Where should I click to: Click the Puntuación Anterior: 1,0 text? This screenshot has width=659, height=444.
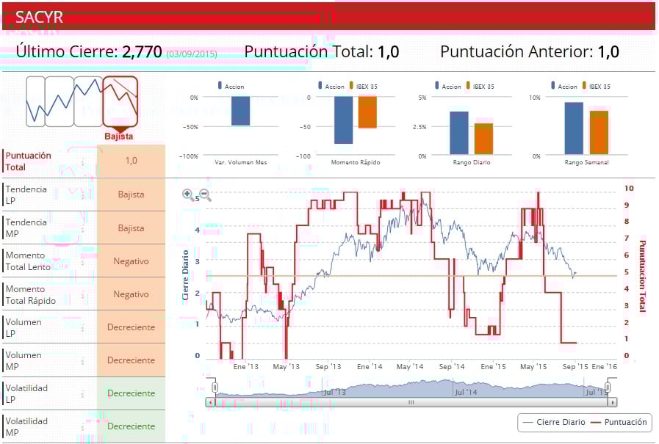(x=530, y=51)
